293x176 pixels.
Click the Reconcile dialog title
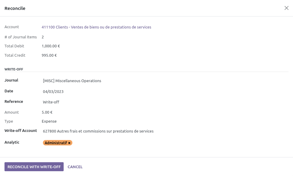pos(15,8)
